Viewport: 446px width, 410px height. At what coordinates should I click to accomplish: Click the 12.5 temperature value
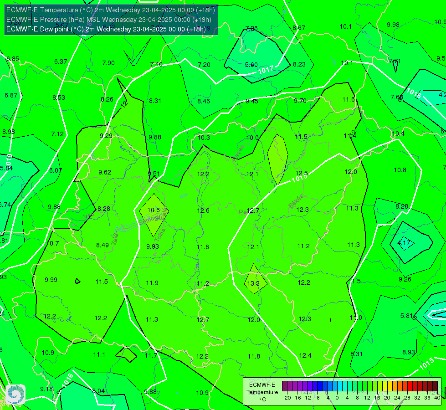click(302, 173)
